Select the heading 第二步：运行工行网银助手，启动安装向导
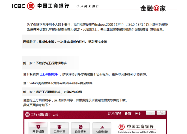This screenshot has height=134, width=187. click(x=53, y=92)
